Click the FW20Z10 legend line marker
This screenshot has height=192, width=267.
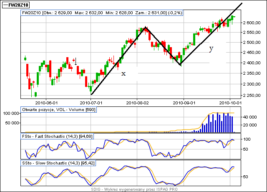pos(5,5)
